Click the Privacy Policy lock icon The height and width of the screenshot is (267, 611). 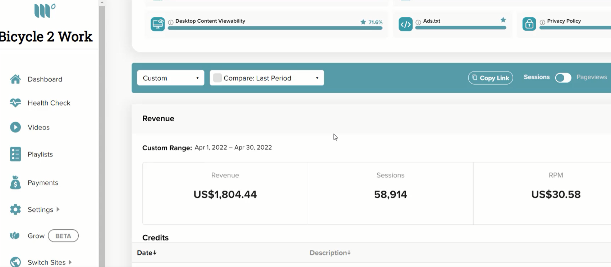pyautogui.click(x=529, y=24)
